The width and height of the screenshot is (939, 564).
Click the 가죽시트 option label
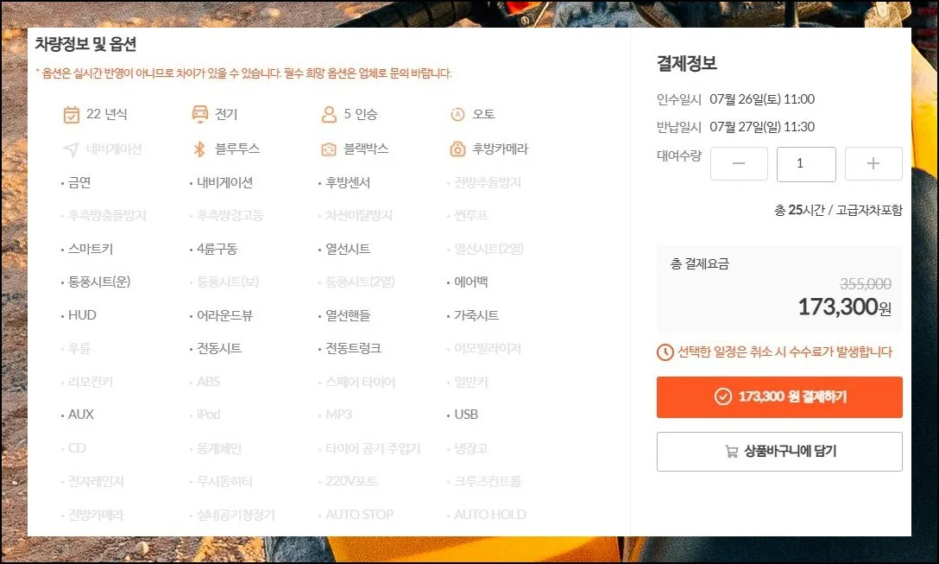(x=476, y=316)
